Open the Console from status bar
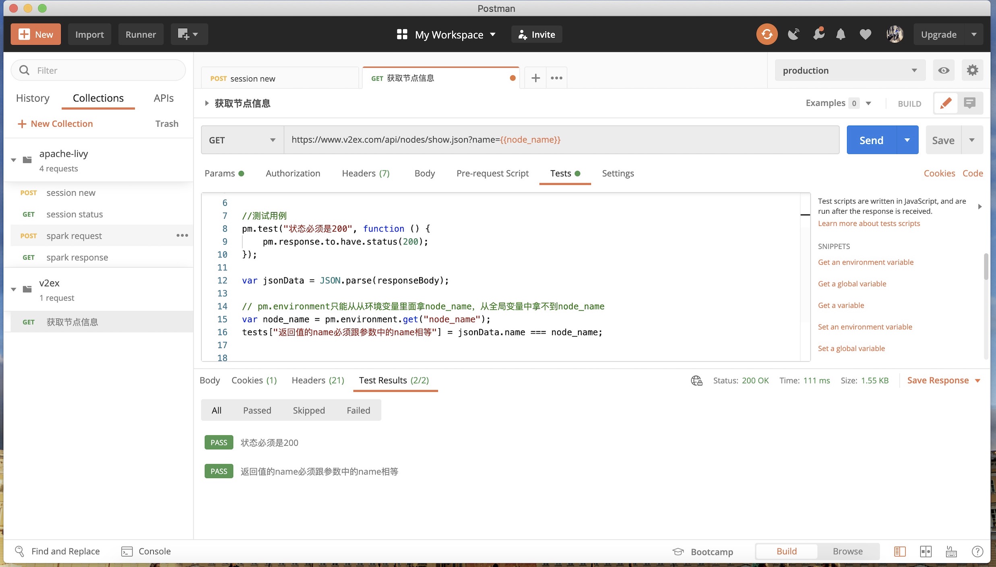Screen dimensions: 996x567 pyautogui.click(x=146, y=551)
